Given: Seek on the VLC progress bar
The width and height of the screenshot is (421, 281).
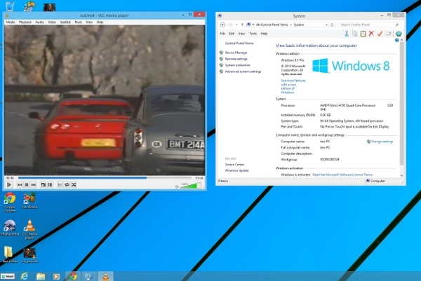Looking at the screenshot, I should pos(105,178).
